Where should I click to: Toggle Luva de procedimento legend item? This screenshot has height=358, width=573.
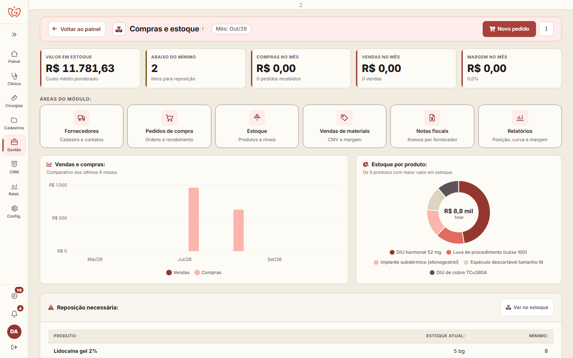487,252
